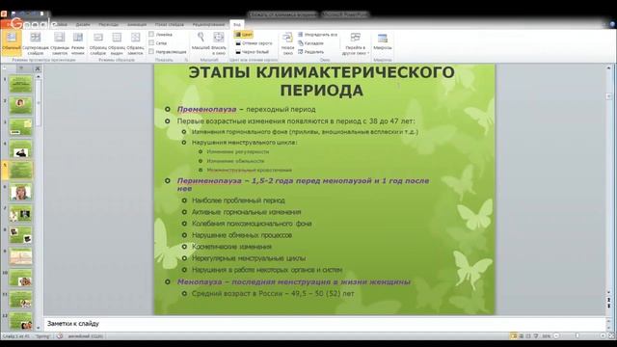The width and height of the screenshot is (617, 347).
Task: Click 'Менопауза – последняя менструация' bullet
Action: [293, 281]
